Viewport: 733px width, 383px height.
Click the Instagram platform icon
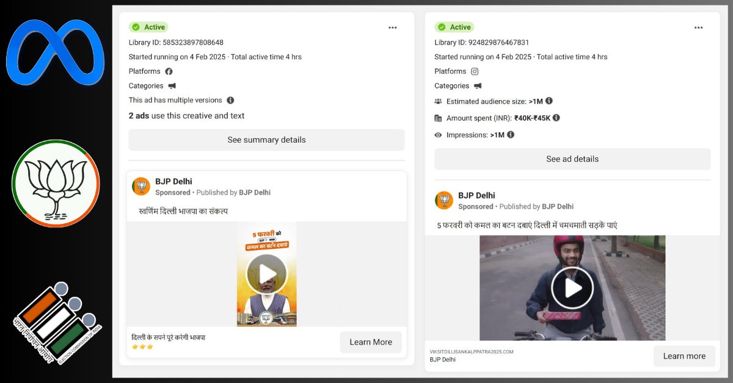click(475, 71)
